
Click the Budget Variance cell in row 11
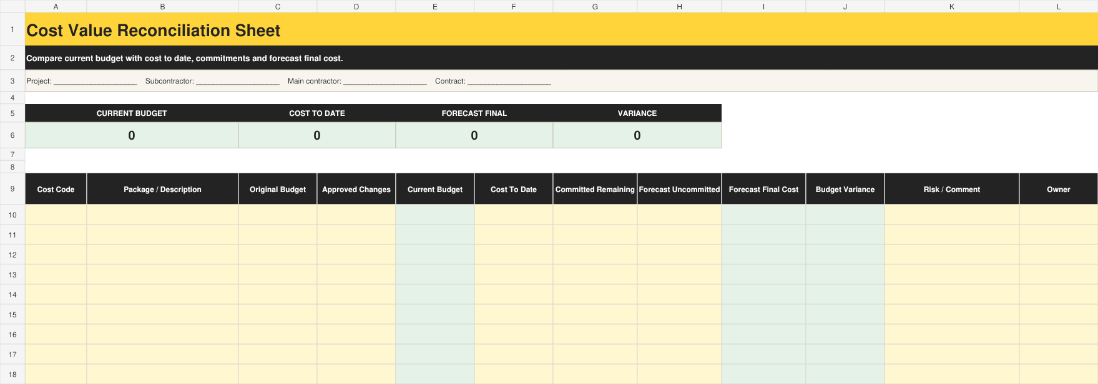(845, 234)
